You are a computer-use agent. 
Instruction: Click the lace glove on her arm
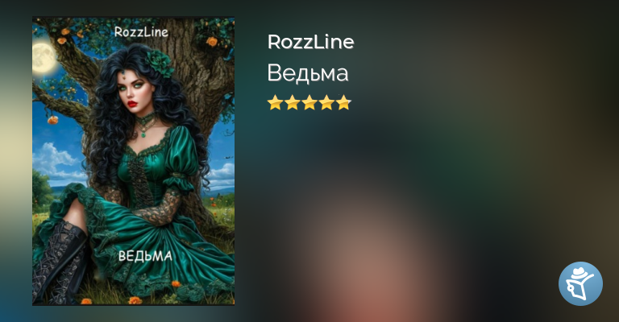pyautogui.click(x=160, y=207)
